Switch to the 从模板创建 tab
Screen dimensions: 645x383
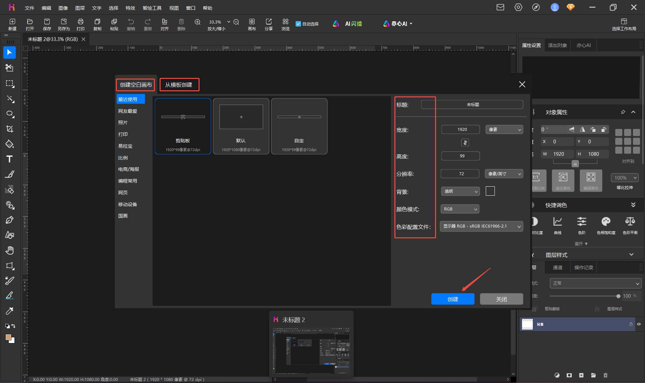click(179, 85)
